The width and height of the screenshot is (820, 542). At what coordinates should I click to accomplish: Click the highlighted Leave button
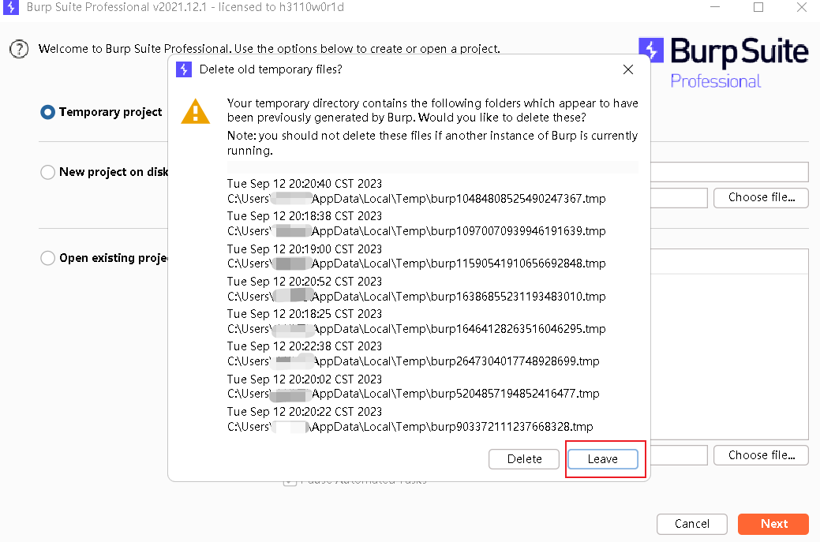point(603,458)
